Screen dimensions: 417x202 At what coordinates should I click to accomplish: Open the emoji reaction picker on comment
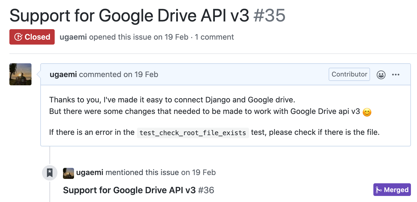[x=381, y=75]
